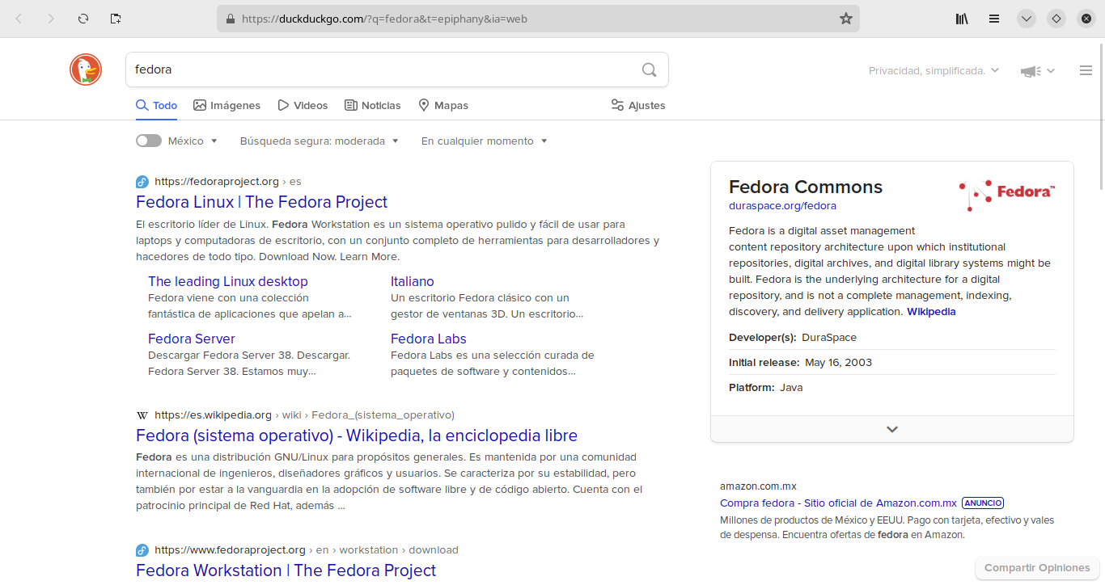Open the bookmarks library icon
This screenshot has height=585, width=1105.
coord(962,19)
